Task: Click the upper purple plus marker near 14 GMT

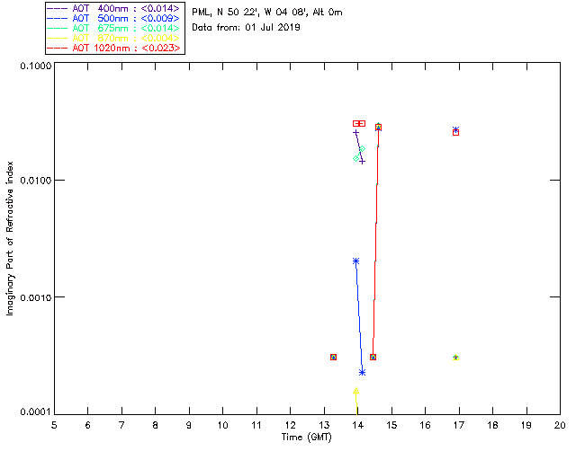Action: (x=355, y=132)
